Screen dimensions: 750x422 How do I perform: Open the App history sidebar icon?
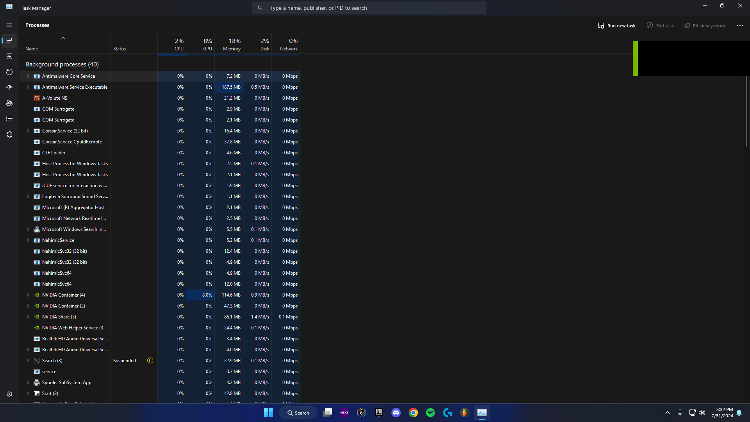pos(9,72)
